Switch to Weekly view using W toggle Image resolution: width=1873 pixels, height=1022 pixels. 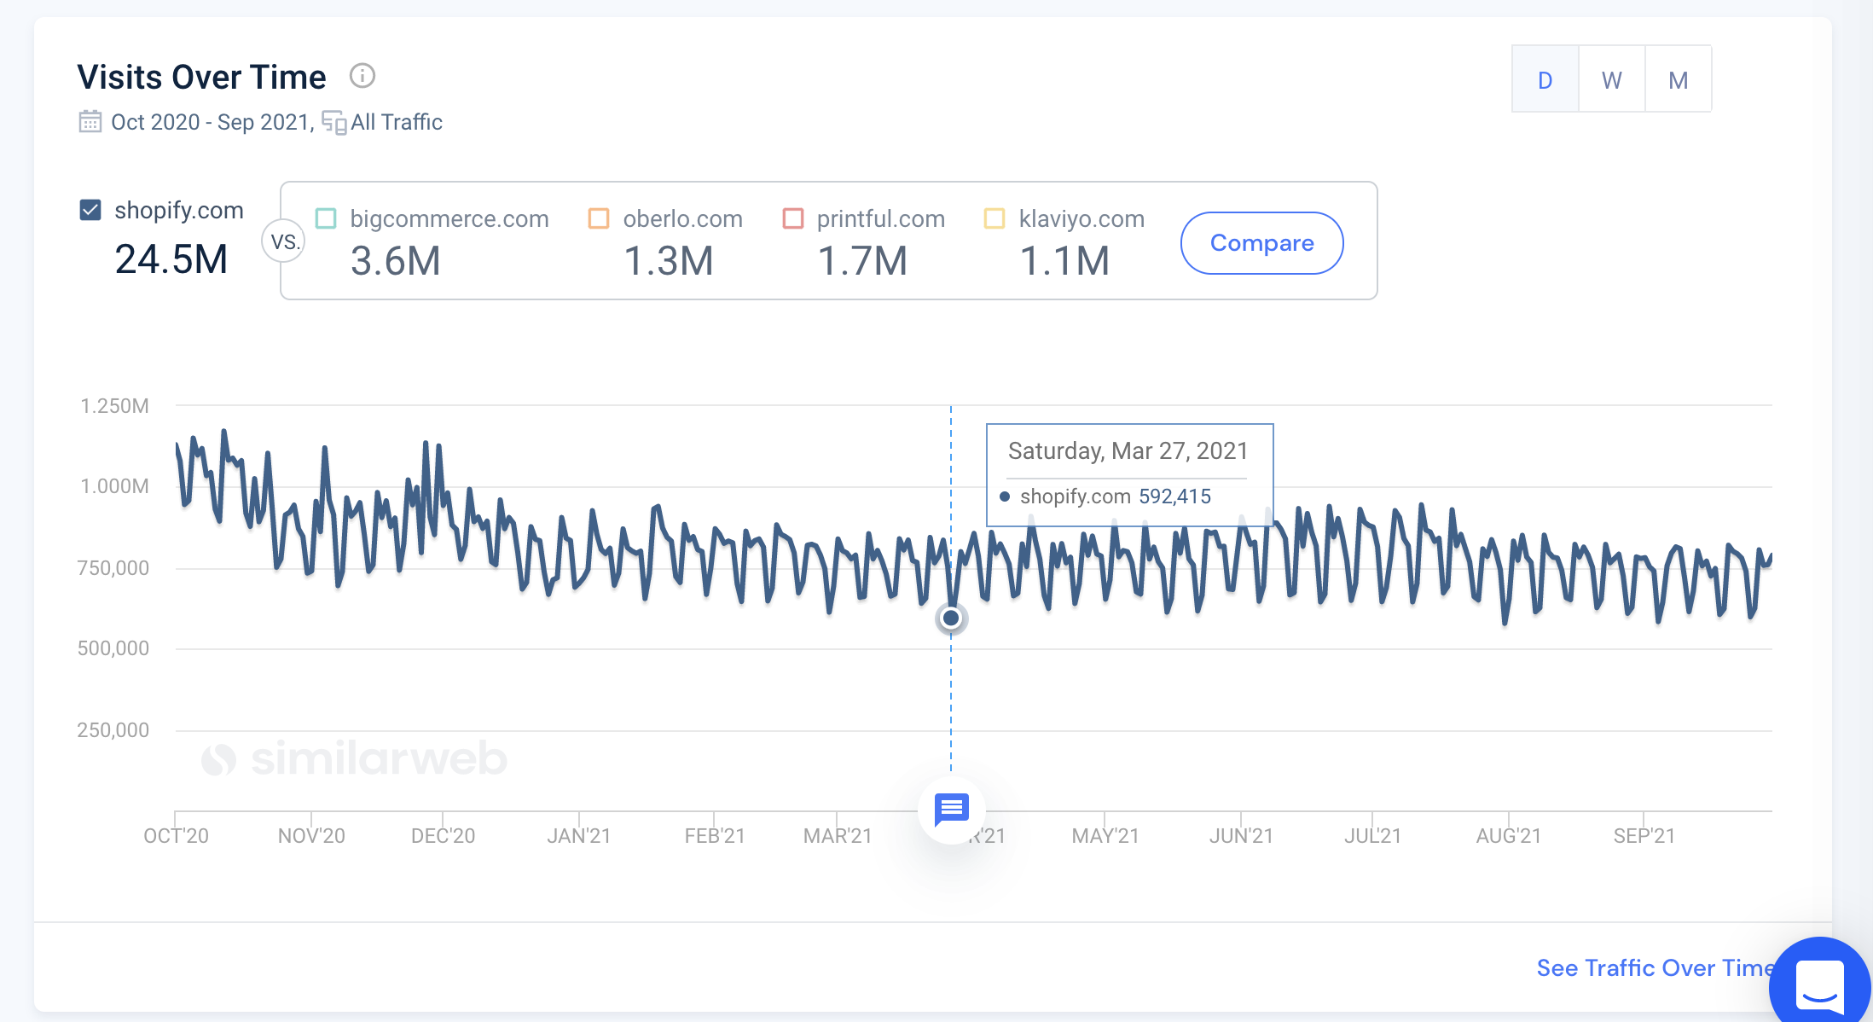(1614, 79)
